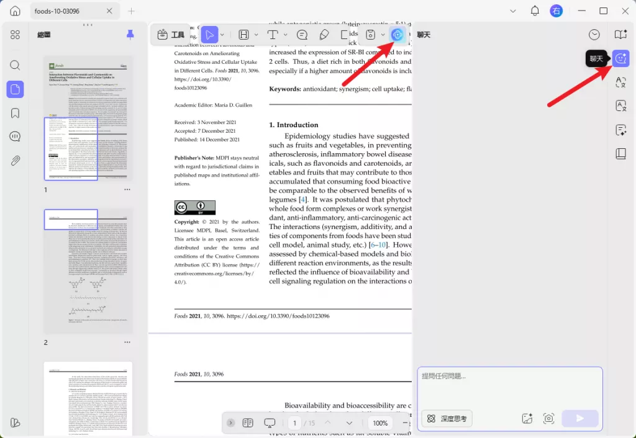Toggle the 深度思考 deep thinking option

click(447, 419)
